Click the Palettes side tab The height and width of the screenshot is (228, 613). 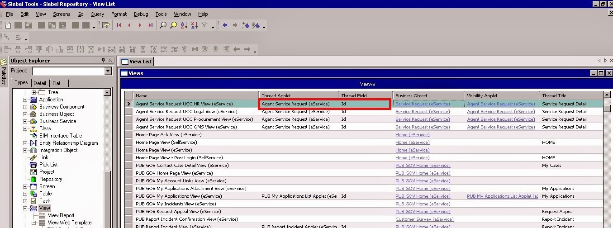click(4, 72)
